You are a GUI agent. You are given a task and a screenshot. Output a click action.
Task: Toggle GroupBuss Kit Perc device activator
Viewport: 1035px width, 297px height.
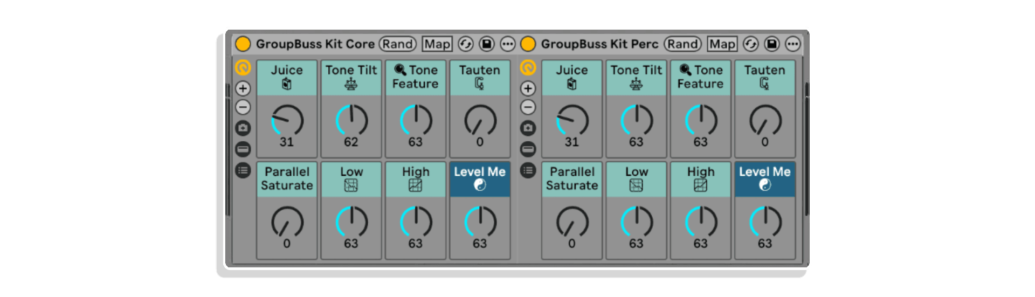(x=528, y=44)
